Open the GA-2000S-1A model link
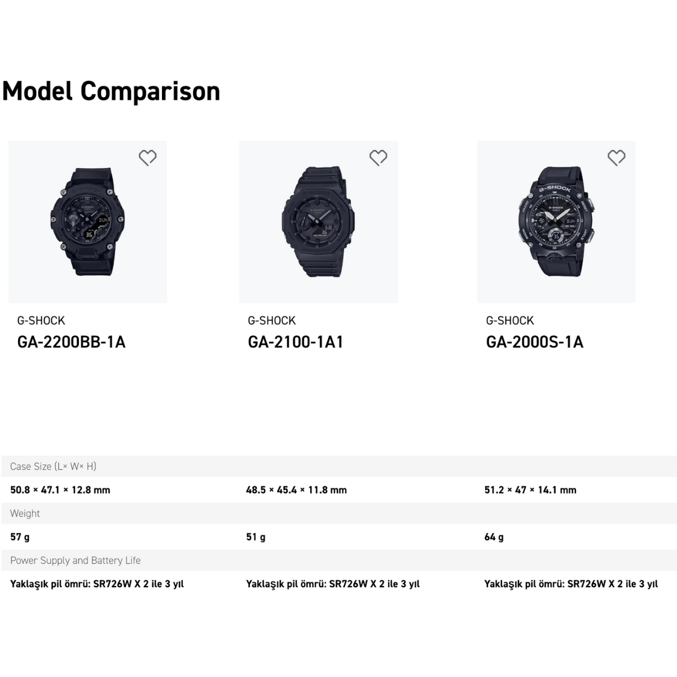677x677 pixels. (x=534, y=342)
